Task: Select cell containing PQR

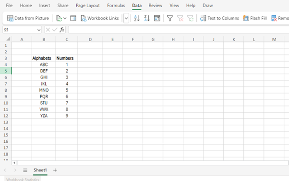Action: click(44, 96)
